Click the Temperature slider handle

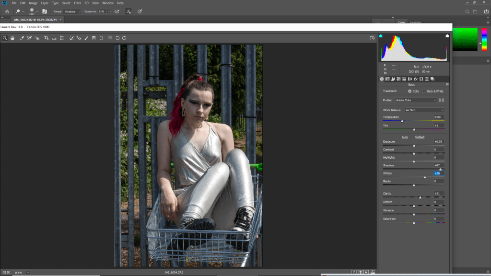[x=402, y=121]
